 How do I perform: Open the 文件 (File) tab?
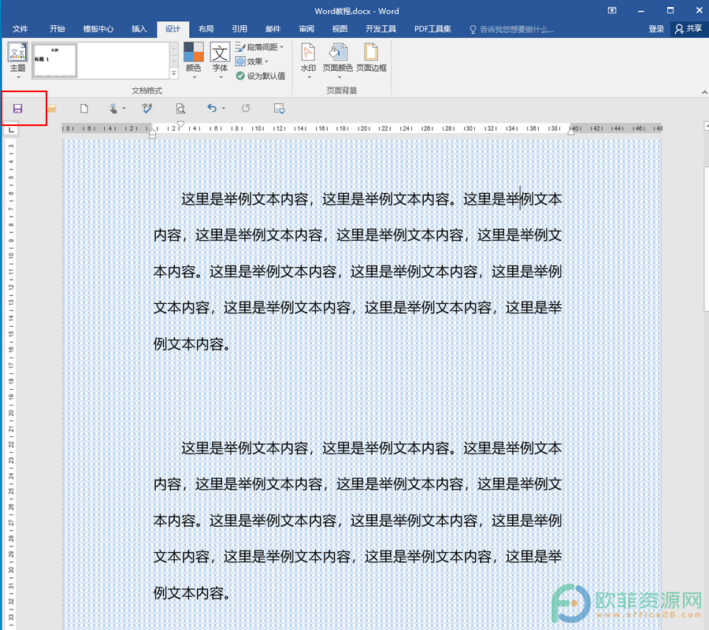(x=20, y=29)
